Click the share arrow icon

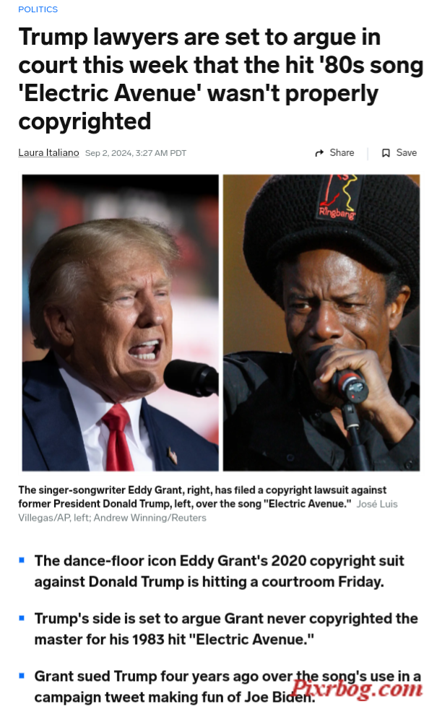point(319,153)
